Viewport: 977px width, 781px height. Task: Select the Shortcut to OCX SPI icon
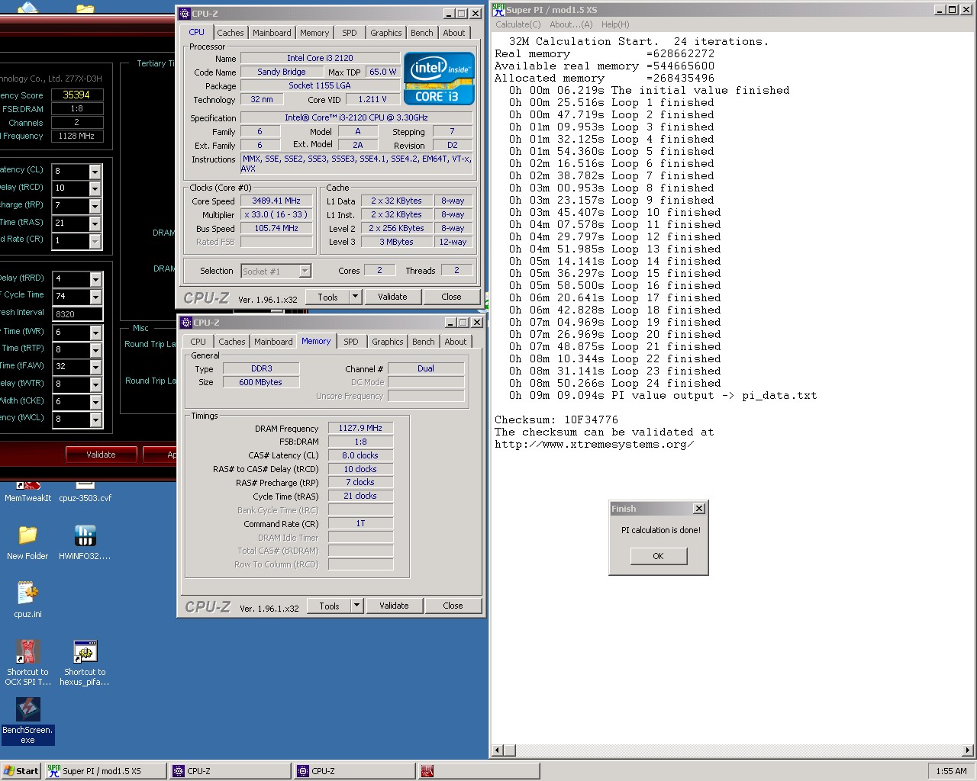point(27,662)
